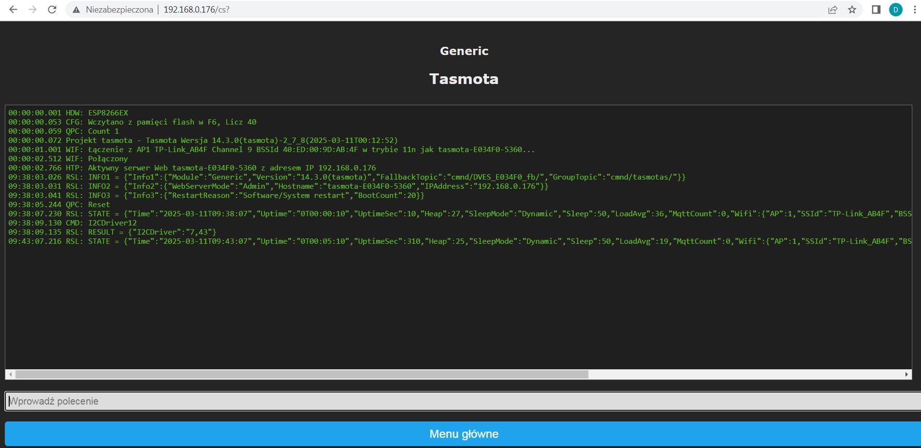Click the address bar URL 192.168.0.176/cs?
The width and height of the screenshot is (921, 448).
click(196, 10)
